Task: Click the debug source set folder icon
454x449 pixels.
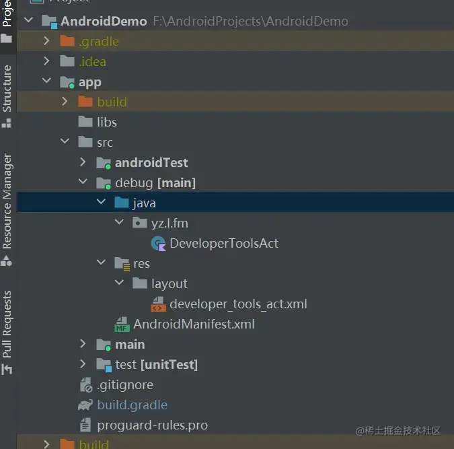Action: click(x=104, y=183)
